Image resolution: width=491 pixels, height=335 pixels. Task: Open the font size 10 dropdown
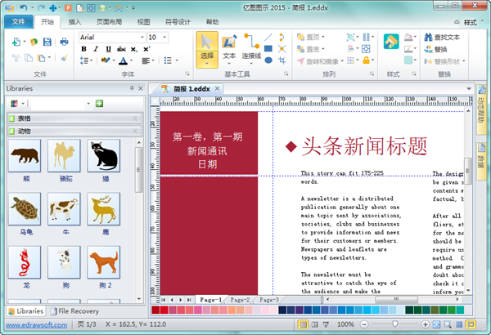tap(164, 38)
